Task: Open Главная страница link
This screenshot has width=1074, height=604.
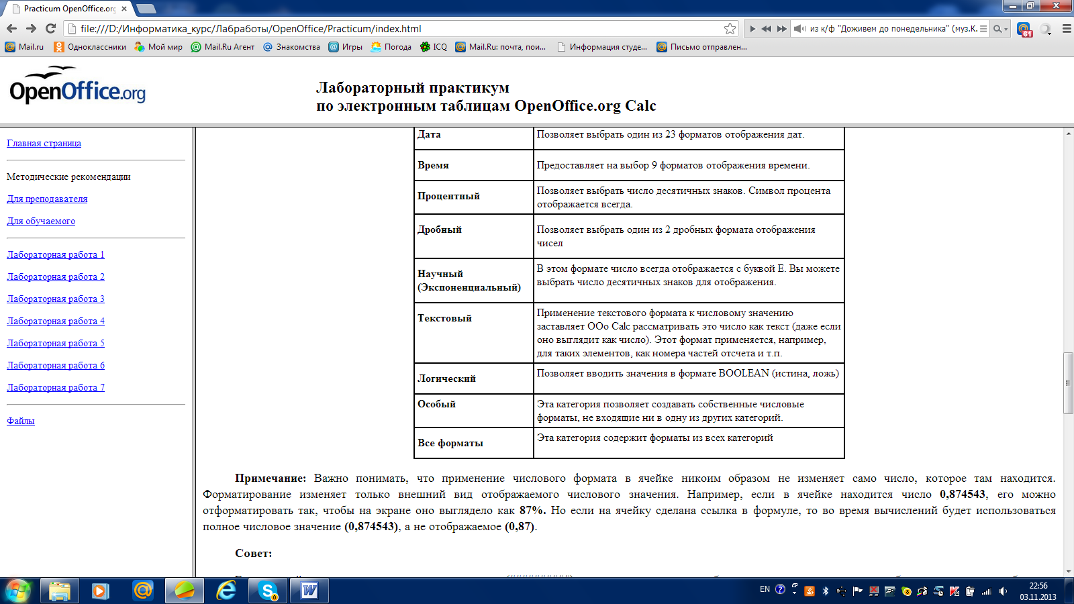Action: (44, 143)
